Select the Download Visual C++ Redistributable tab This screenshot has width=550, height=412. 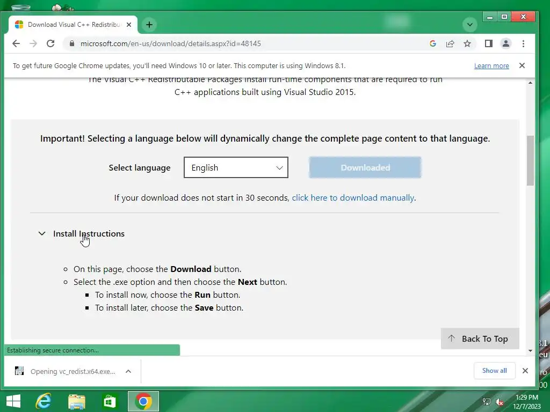(x=73, y=25)
